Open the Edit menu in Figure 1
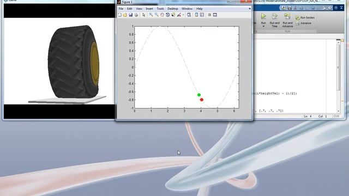Screen dimensions: 349x196 (x=130, y=9)
